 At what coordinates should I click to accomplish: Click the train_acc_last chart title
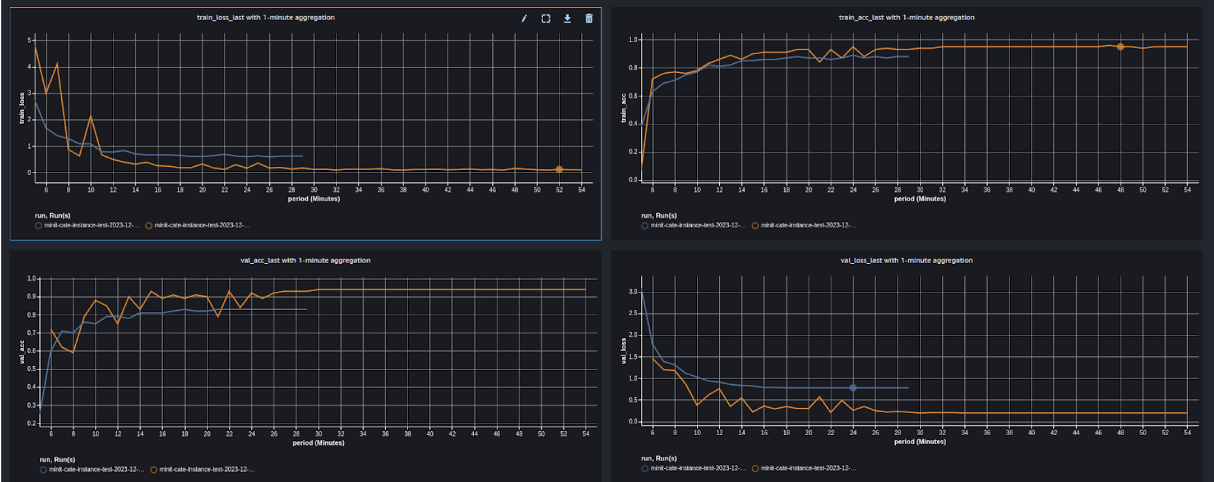pos(906,18)
